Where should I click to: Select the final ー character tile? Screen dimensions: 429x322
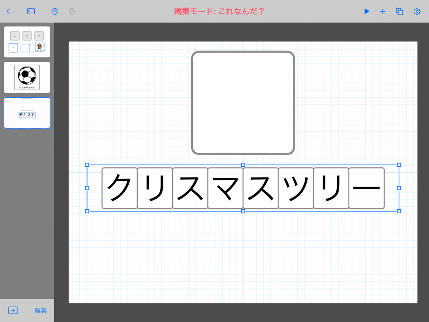366,188
